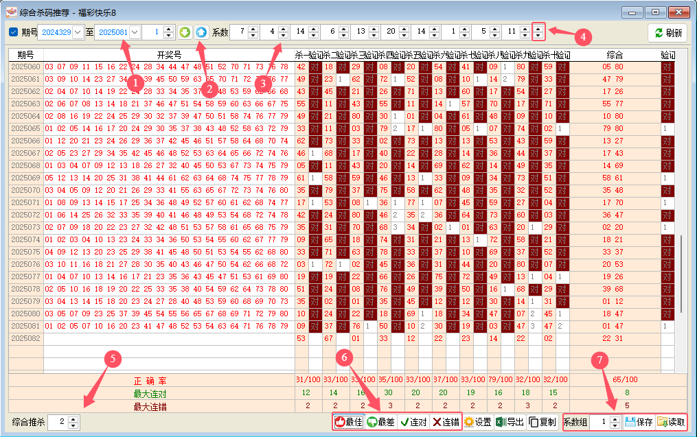
Task: Select the 连错 red X button
Action: [x=446, y=422]
